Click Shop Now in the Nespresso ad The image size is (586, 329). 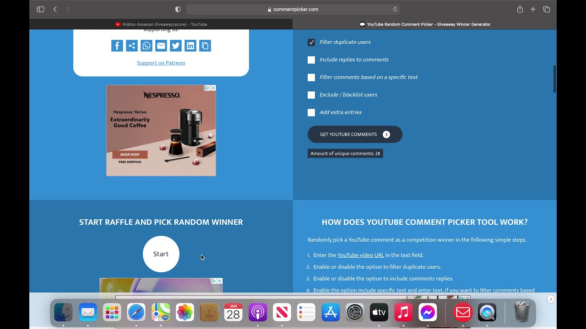click(x=130, y=154)
